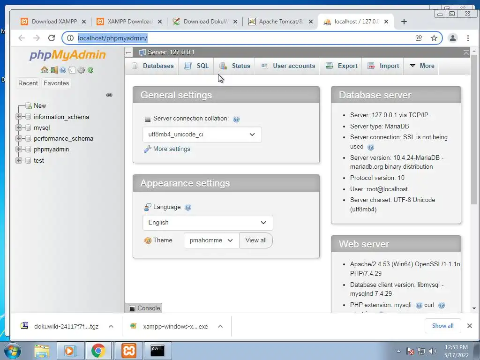Open the User accounts tab
Viewport: 480px width, 360px height.
[x=288, y=66]
